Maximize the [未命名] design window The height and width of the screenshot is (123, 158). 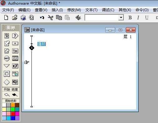click(x=120, y=30)
